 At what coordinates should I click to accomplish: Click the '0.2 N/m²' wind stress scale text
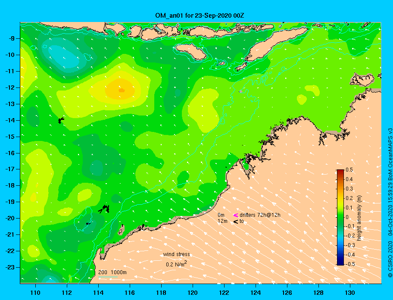tap(176, 264)
